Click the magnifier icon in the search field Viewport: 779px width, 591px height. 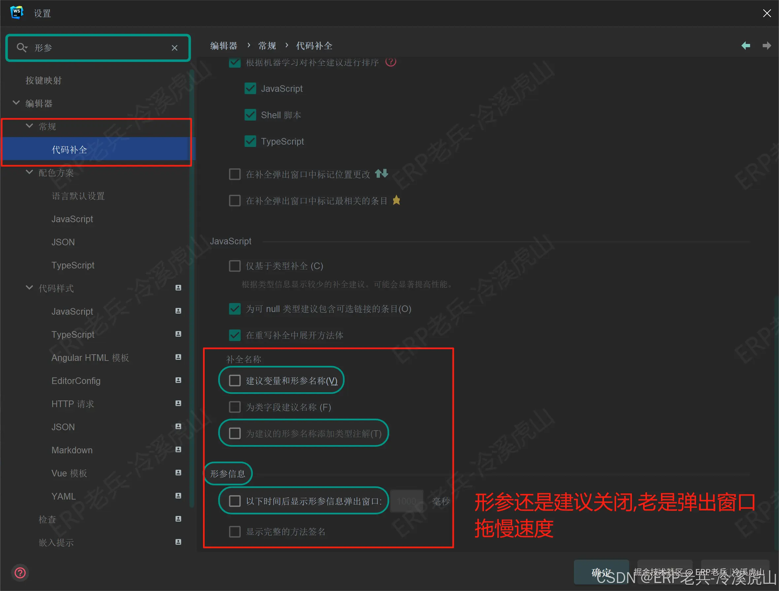tap(21, 48)
